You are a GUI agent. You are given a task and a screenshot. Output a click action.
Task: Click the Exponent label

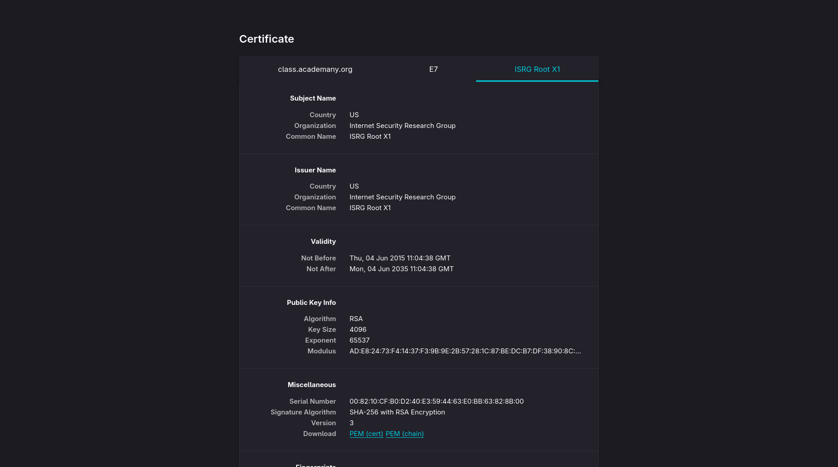coord(320,340)
